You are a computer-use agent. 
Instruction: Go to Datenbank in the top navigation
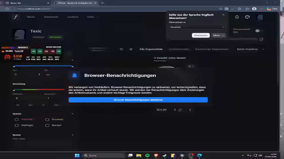pyautogui.click(x=51, y=17)
